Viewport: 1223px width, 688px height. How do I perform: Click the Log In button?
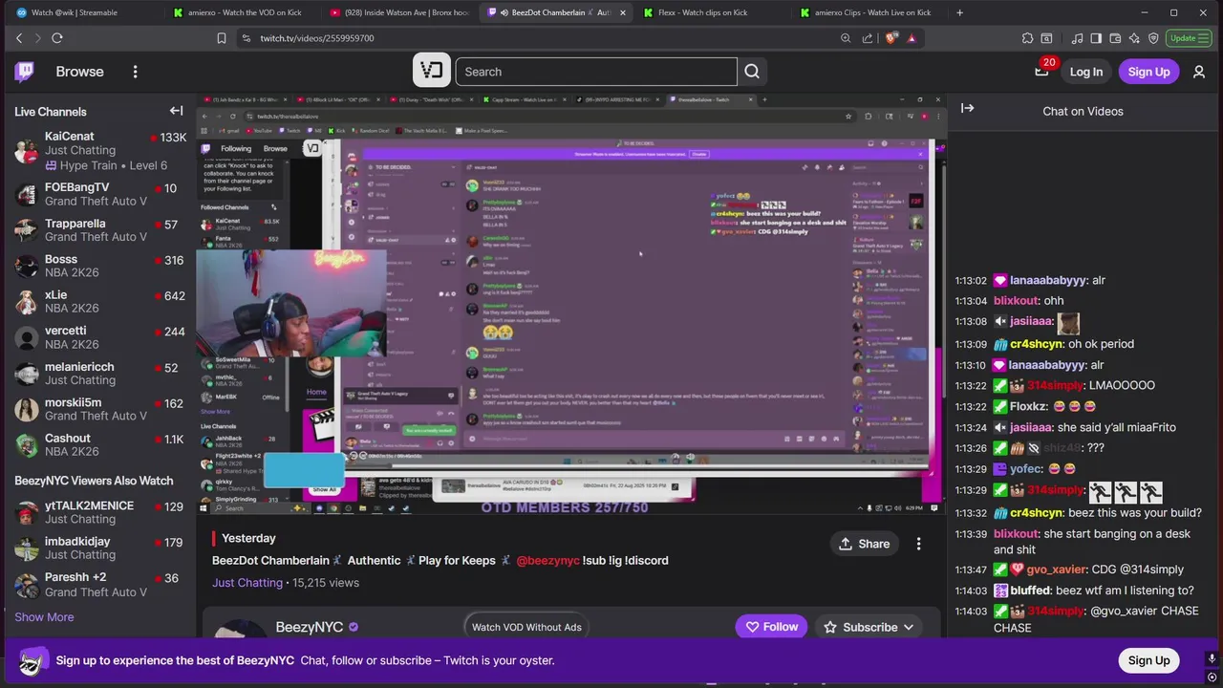1085,72
